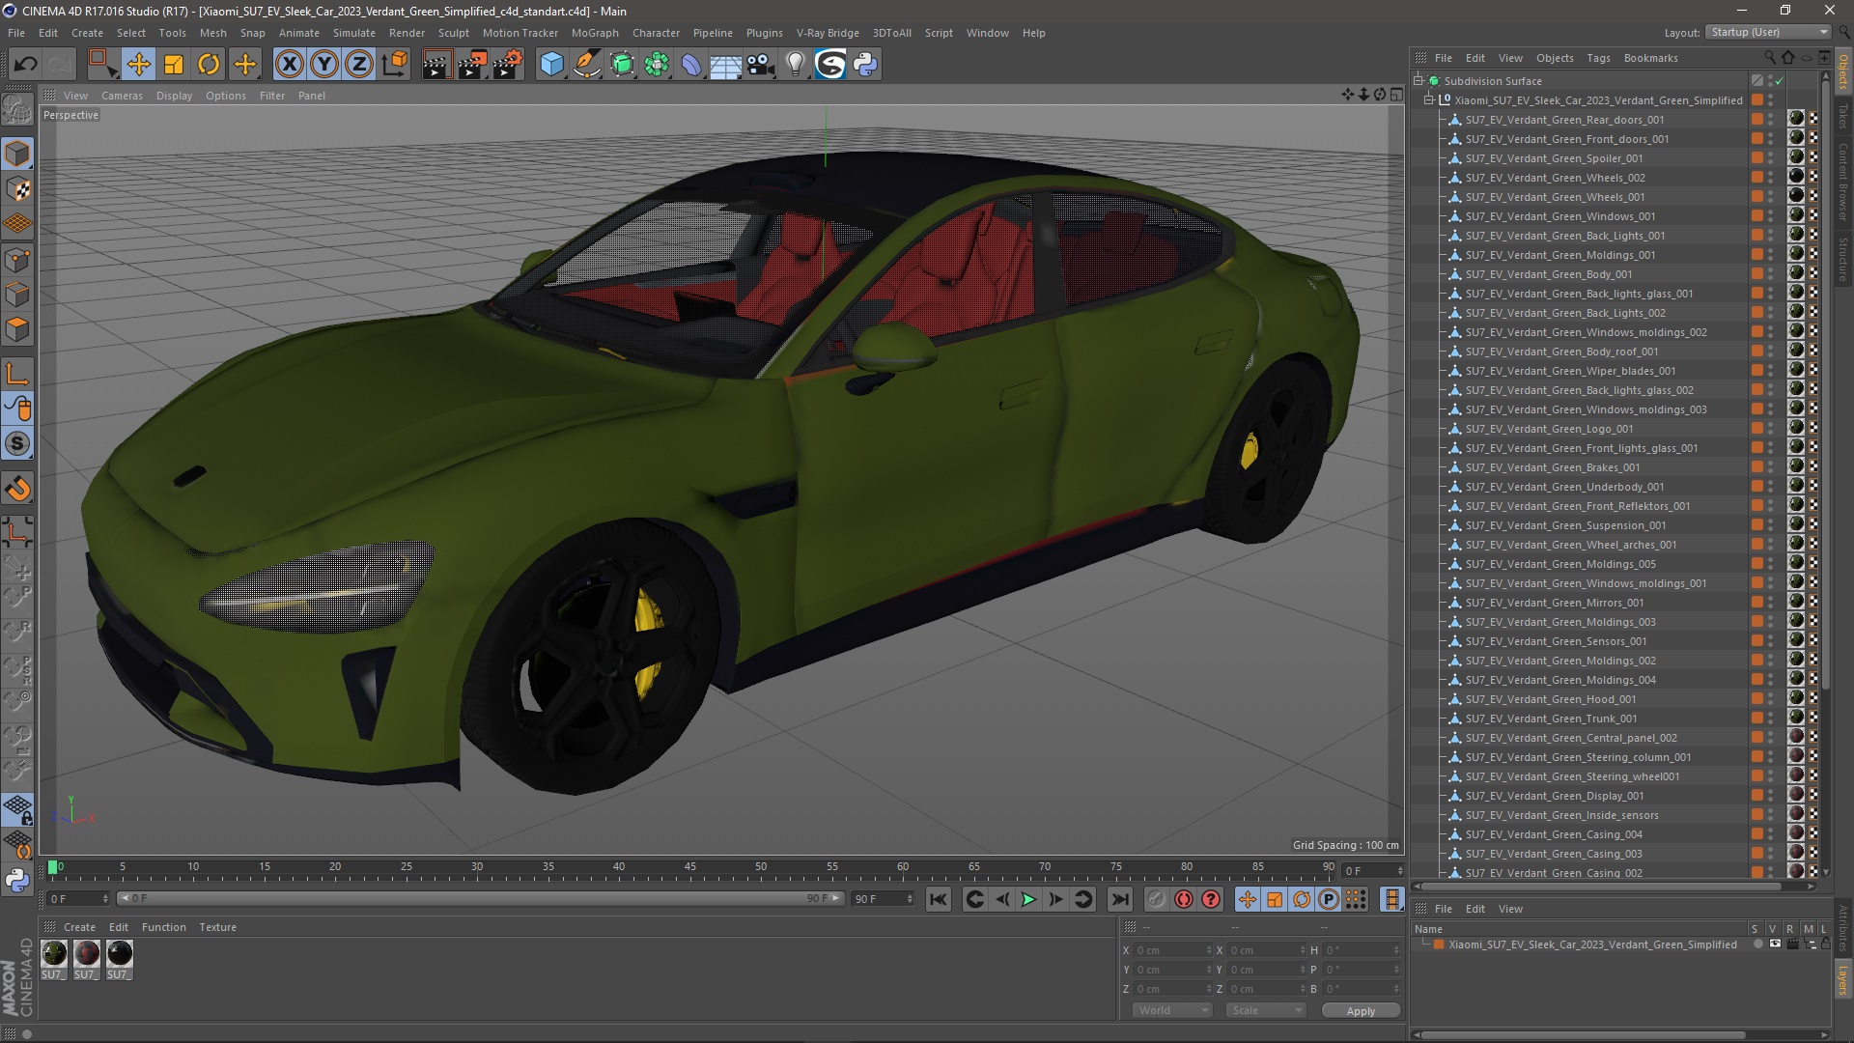Select the first green SU7 material swatch
The height and width of the screenshot is (1043, 1854).
(54, 954)
